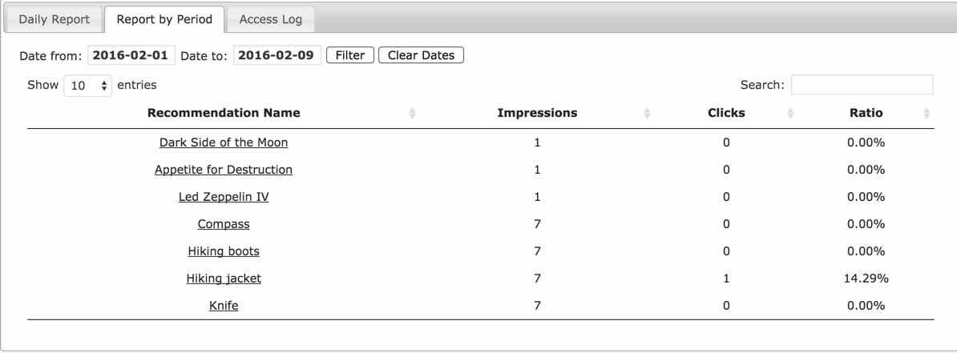Open the Appetite for Destruction link

tap(224, 170)
